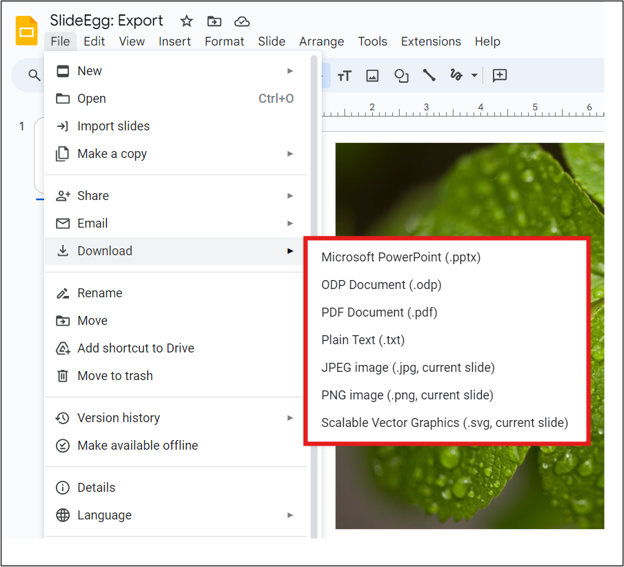
Task: Open the Edit menu
Action: [95, 41]
